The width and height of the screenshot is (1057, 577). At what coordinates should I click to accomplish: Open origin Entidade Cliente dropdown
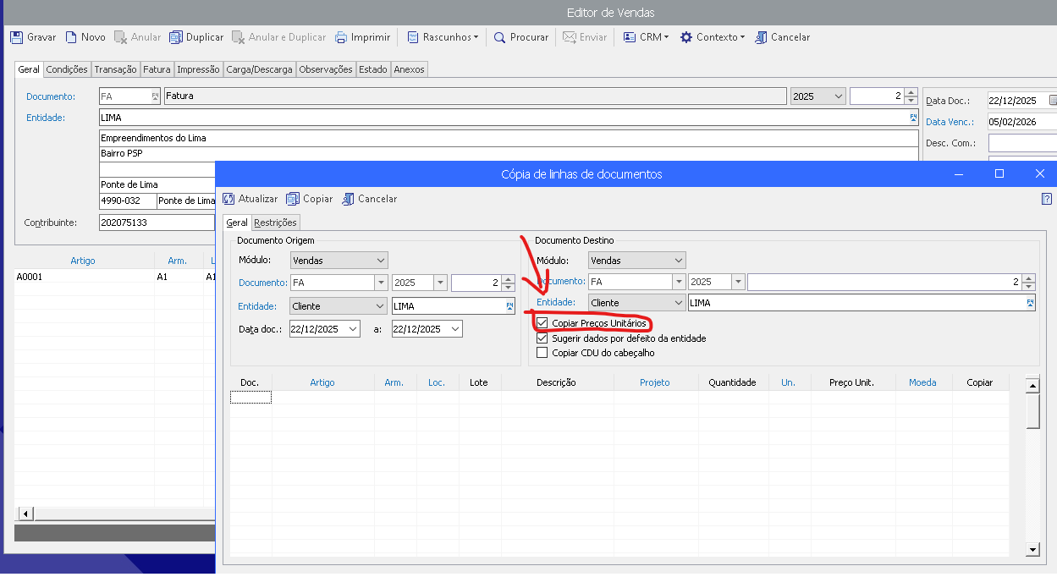[378, 306]
